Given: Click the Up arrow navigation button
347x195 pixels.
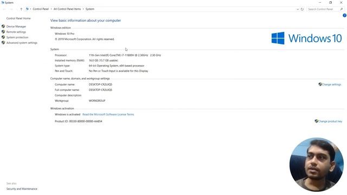Looking at the screenshot, I should click(x=21, y=9).
